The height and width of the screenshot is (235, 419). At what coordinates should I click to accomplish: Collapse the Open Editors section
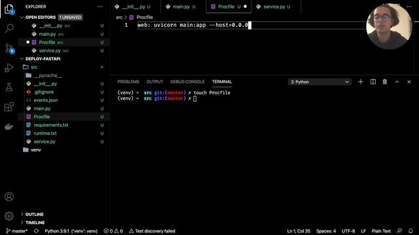click(x=22, y=18)
